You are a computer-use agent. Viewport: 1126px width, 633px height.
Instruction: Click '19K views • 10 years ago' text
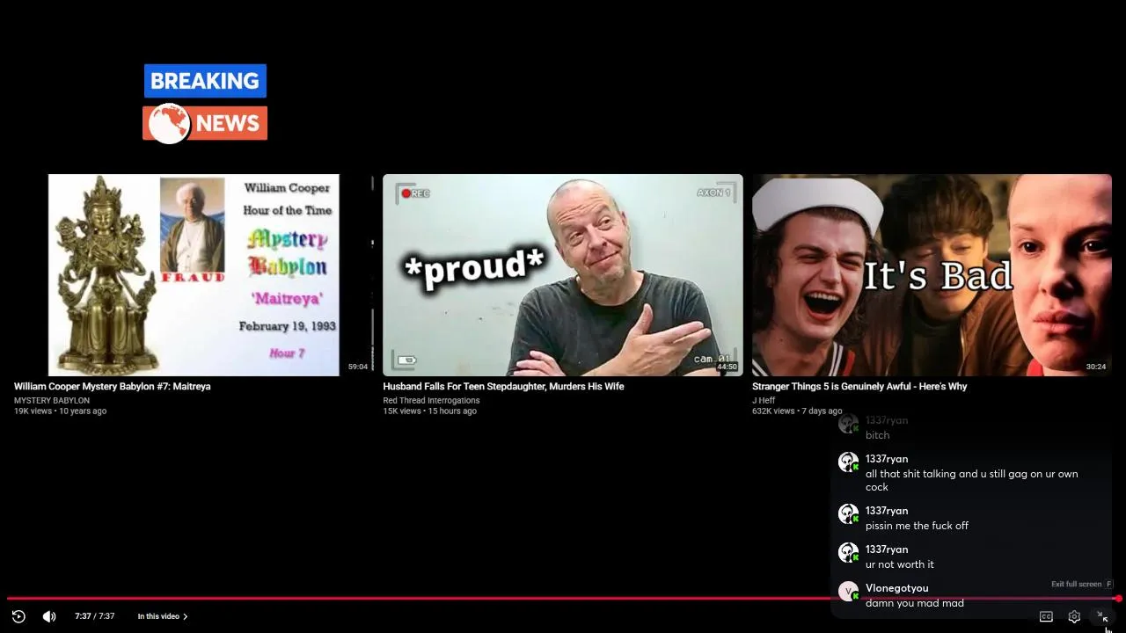pos(60,411)
